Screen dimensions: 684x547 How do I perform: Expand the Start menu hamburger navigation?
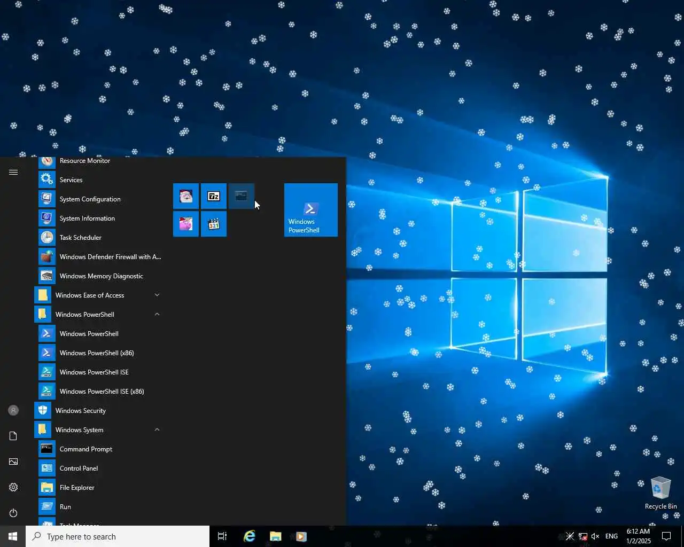tap(13, 172)
